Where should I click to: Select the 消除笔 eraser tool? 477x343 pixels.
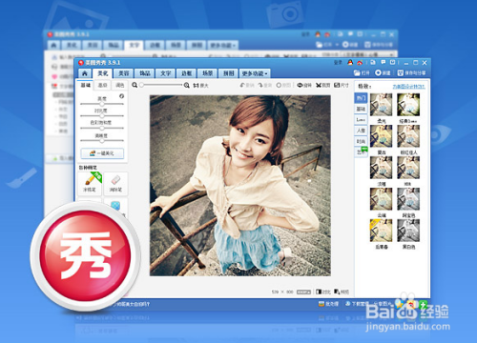[x=115, y=184]
